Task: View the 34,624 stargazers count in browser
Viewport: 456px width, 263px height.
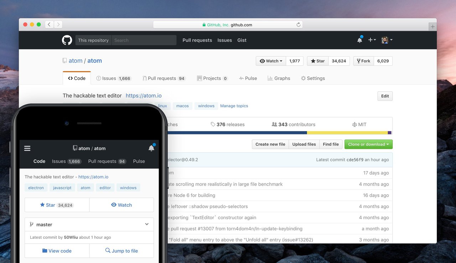Action: 339,61
